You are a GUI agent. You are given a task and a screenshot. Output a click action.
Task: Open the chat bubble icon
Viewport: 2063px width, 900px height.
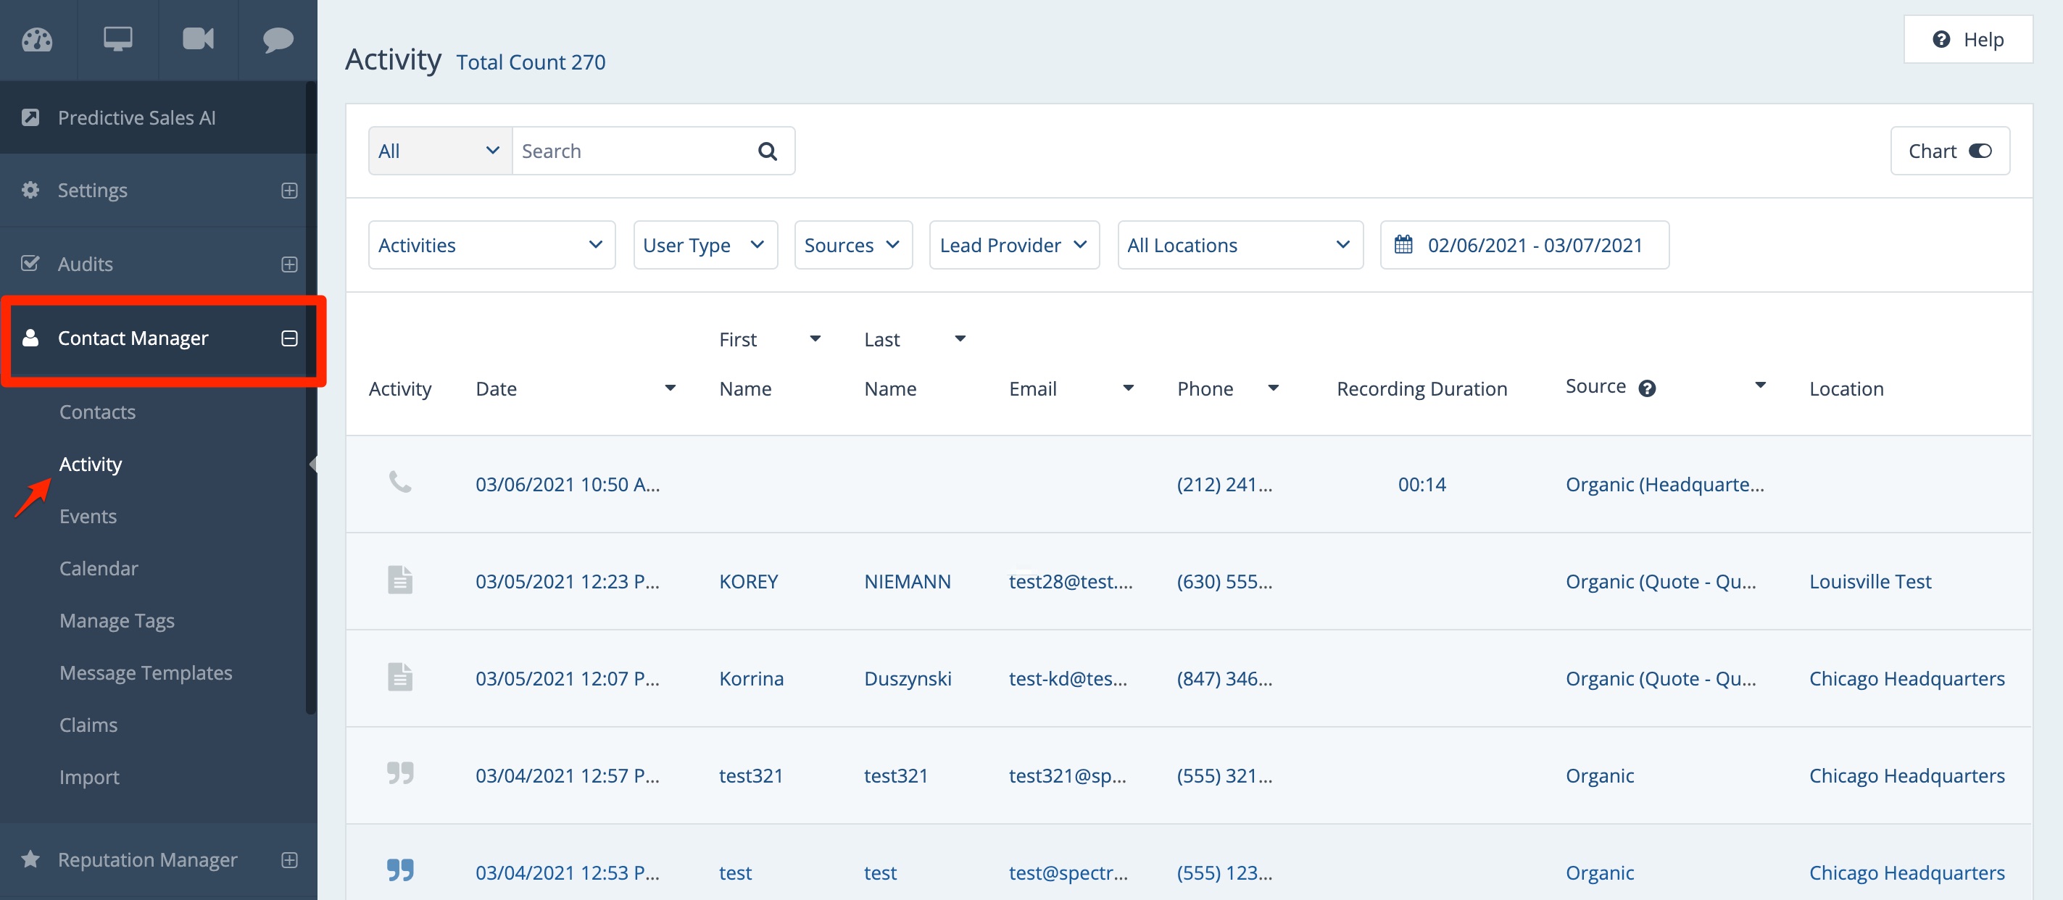coord(277,39)
